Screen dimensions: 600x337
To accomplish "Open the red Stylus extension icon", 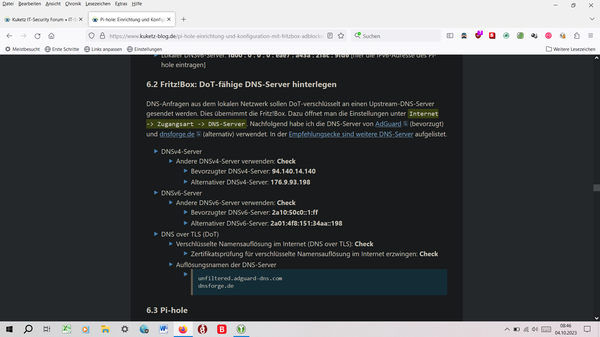I will (x=492, y=36).
